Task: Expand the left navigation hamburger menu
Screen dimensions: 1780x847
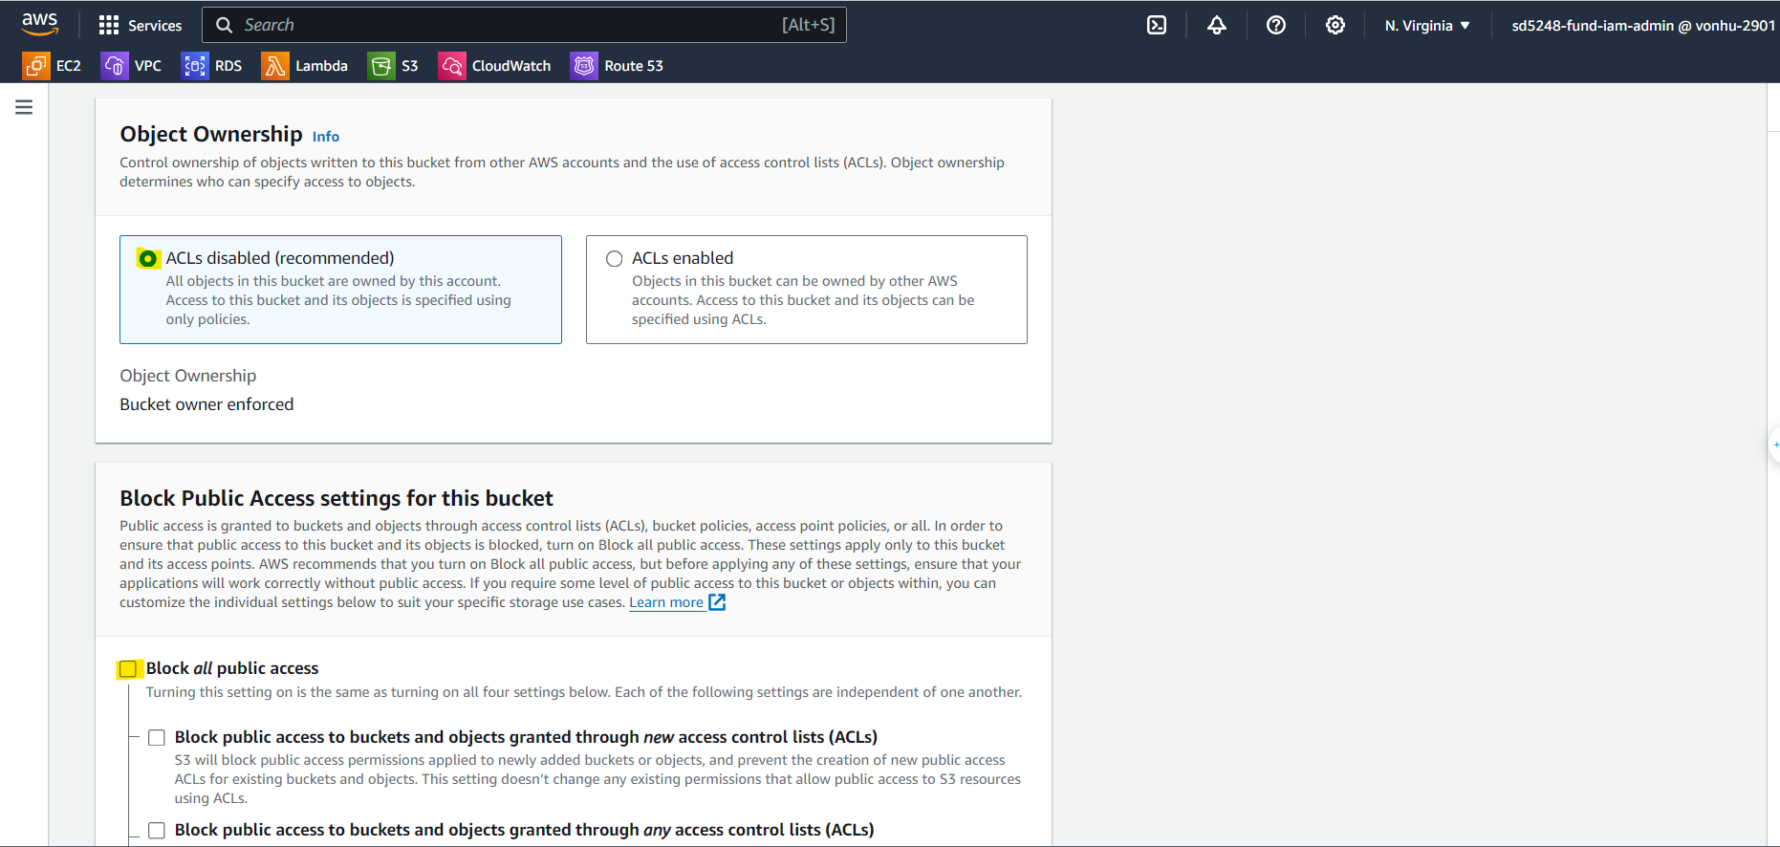Action: coord(24,107)
